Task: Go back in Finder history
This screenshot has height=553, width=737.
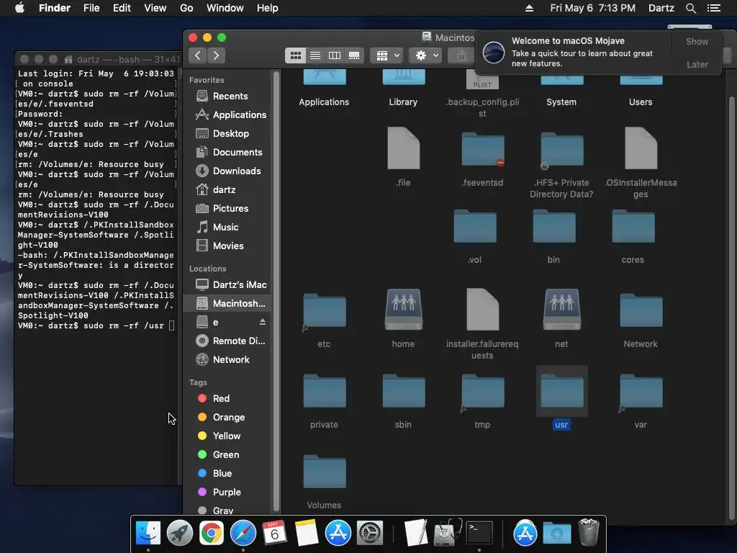Action: tap(198, 55)
